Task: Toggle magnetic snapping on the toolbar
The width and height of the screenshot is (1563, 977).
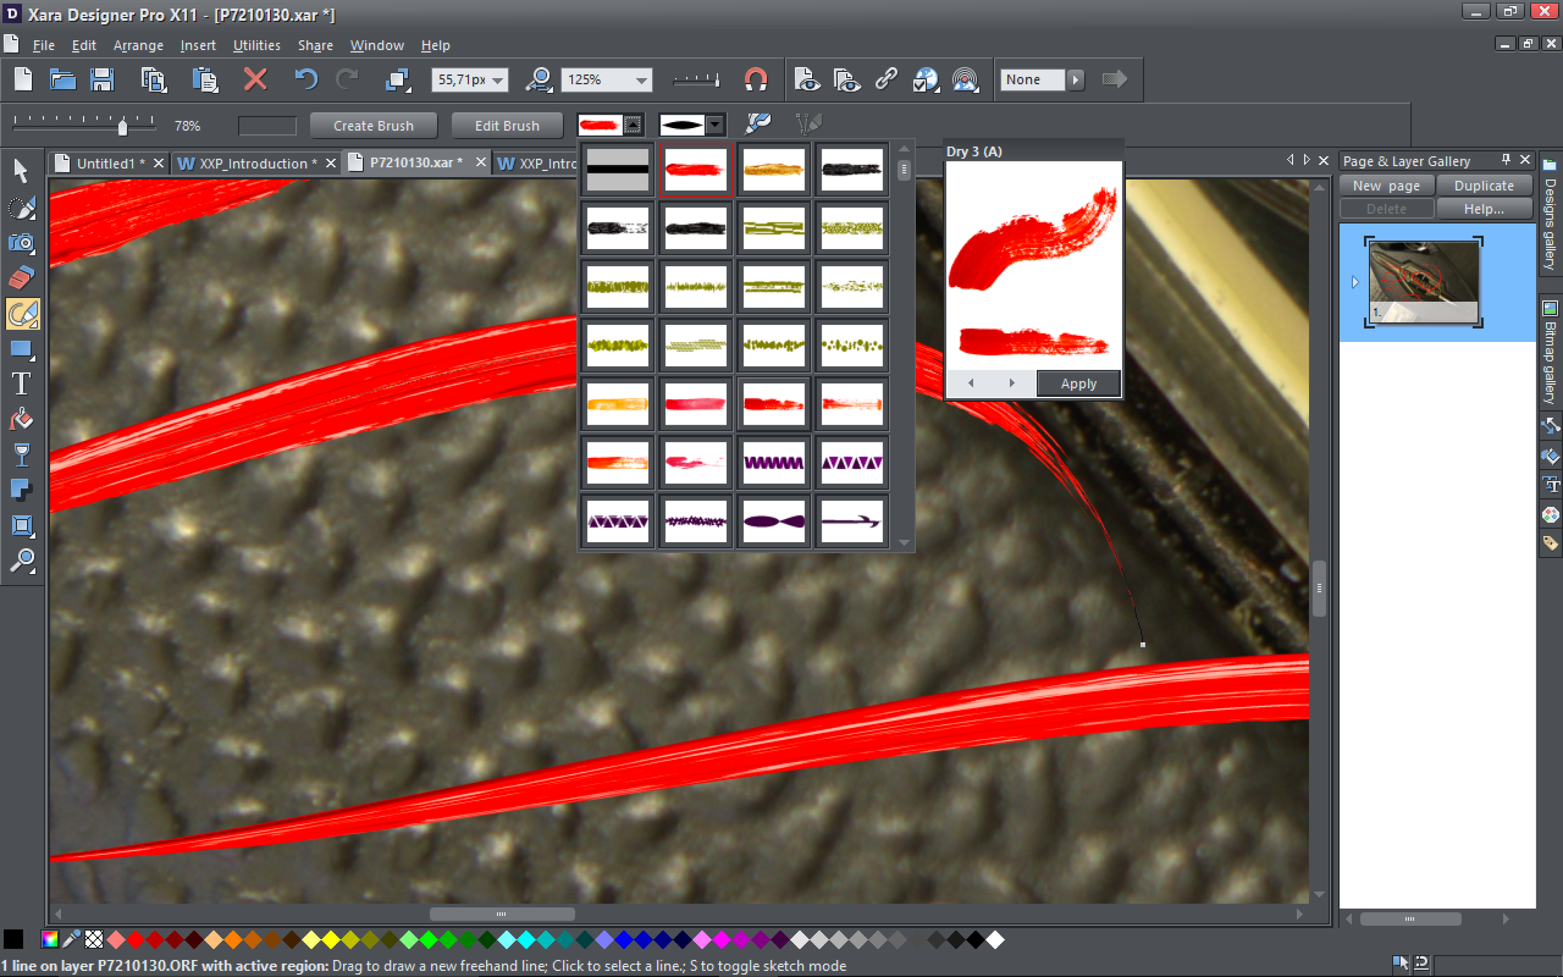Action: pyautogui.click(x=755, y=79)
